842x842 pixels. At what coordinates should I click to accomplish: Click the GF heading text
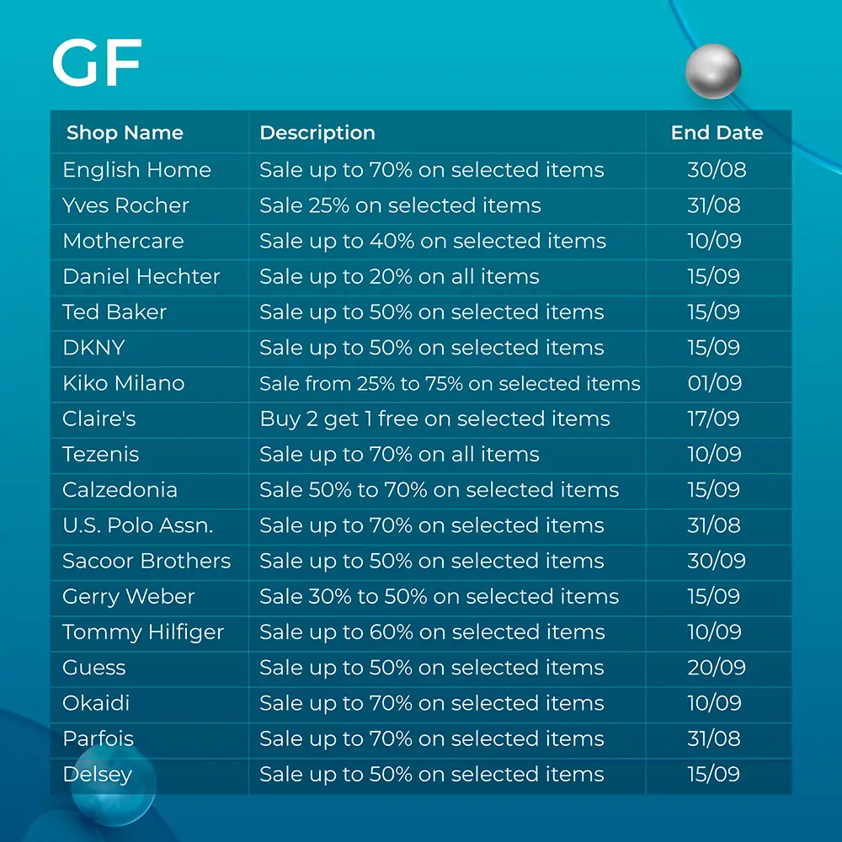pyautogui.click(x=97, y=62)
